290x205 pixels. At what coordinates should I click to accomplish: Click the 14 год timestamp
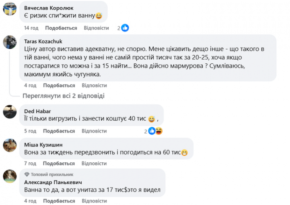click(x=31, y=28)
